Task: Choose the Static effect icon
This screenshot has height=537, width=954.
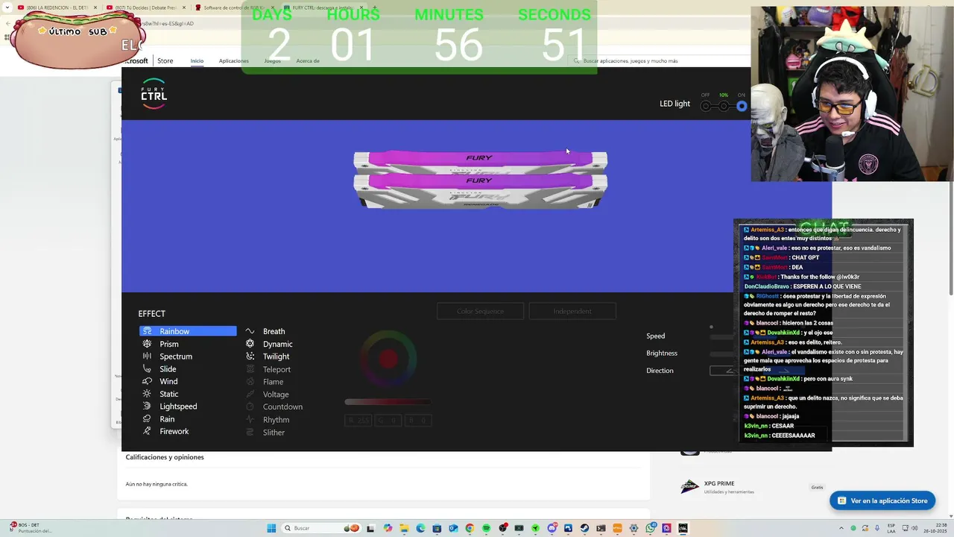Action: (x=147, y=394)
